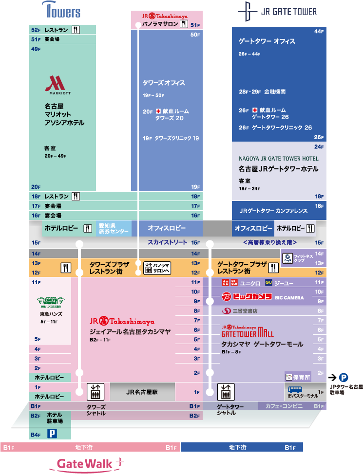363x474 pixels.
Task: Click the pink 地下街 B1F bar
Action: click(90, 447)
